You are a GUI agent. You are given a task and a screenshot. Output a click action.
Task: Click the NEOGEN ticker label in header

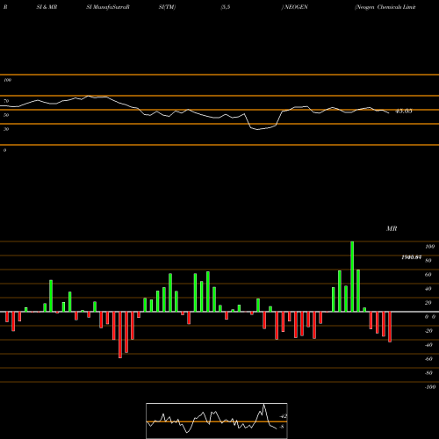pos(296,7)
